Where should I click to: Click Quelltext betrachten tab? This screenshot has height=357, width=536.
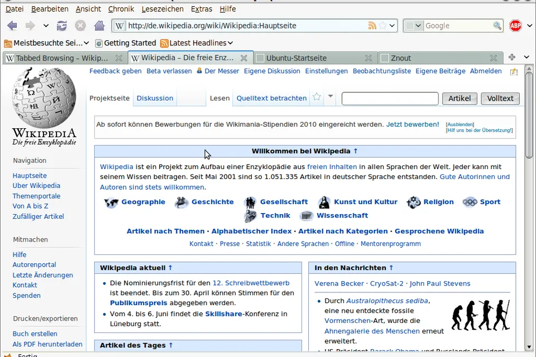tap(271, 98)
